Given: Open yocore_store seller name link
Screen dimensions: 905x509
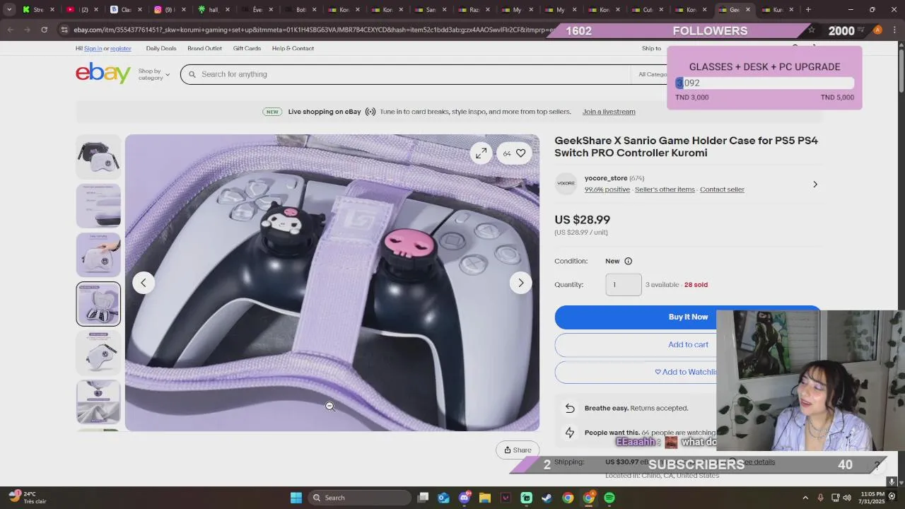Looking at the screenshot, I should (606, 178).
